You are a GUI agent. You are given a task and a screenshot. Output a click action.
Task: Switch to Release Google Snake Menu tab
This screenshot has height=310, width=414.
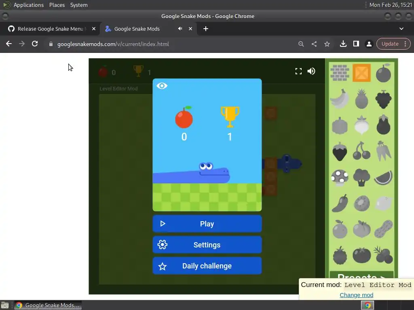point(50,29)
